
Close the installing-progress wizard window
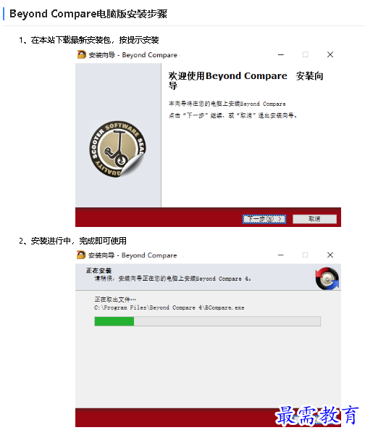[x=330, y=255]
